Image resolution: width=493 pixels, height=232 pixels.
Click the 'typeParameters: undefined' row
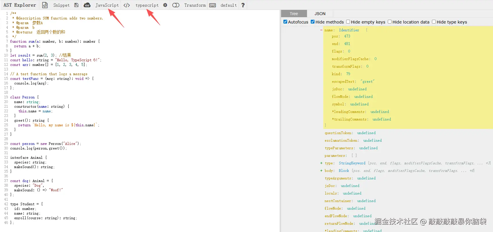pyautogui.click(x=351, y=148)
